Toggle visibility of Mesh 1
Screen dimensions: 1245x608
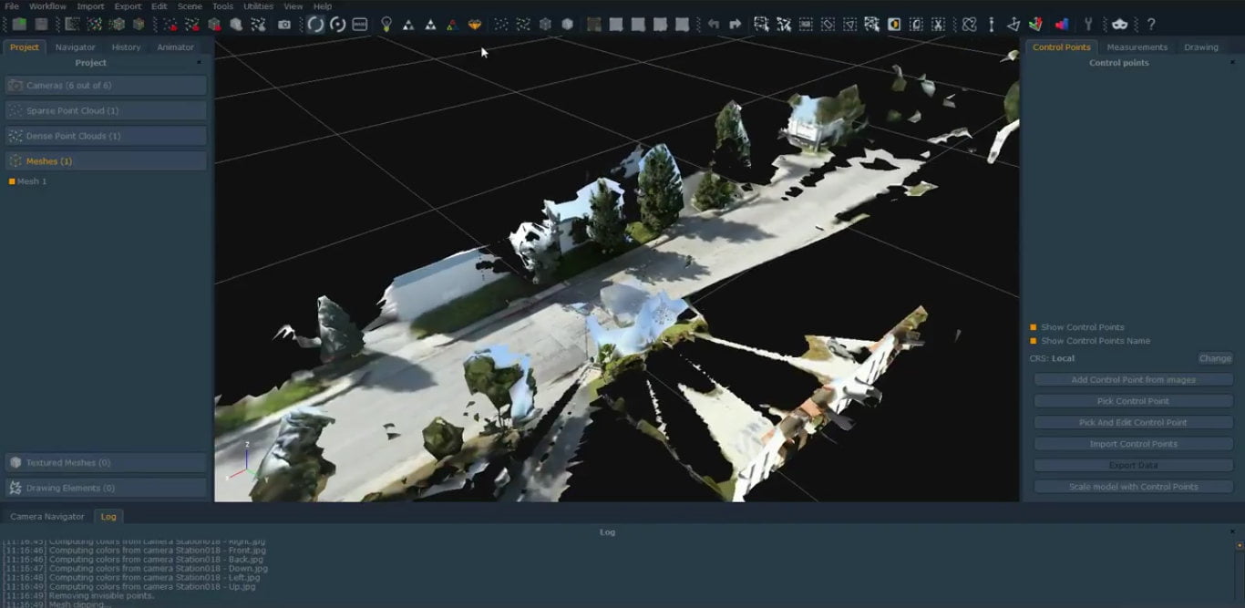click(x=10, y=181)
